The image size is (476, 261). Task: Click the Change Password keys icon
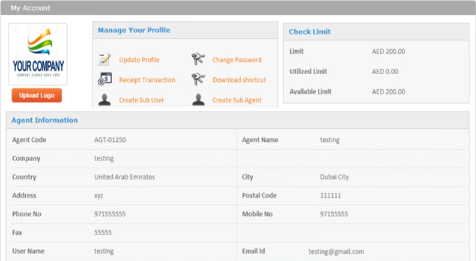pos(198,59)
